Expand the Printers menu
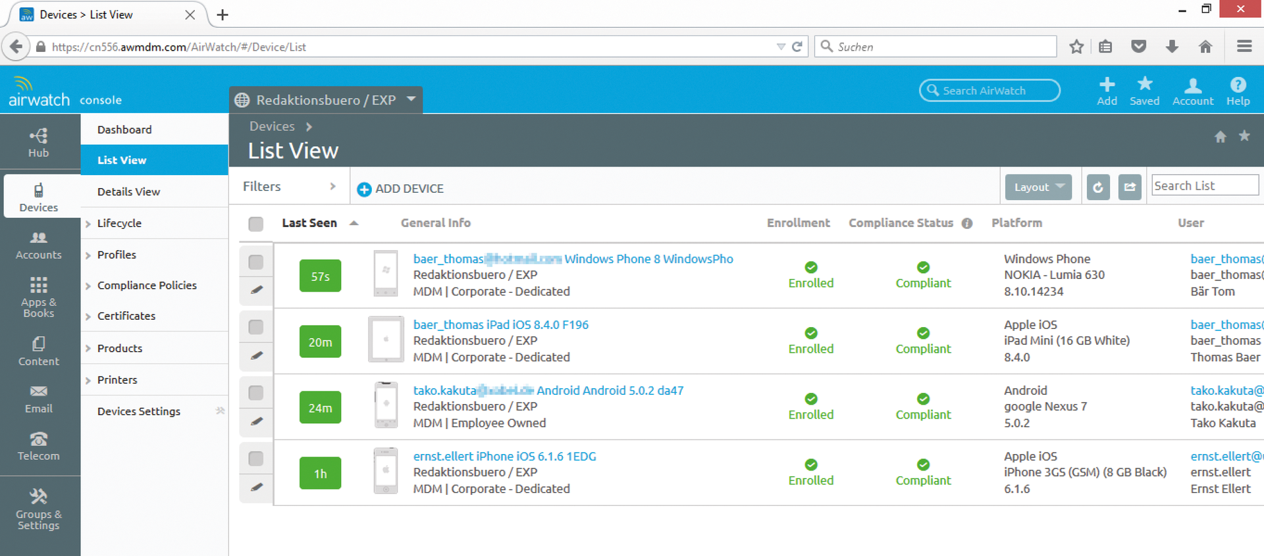This screenshot has width=1264, height=556. 117,380
